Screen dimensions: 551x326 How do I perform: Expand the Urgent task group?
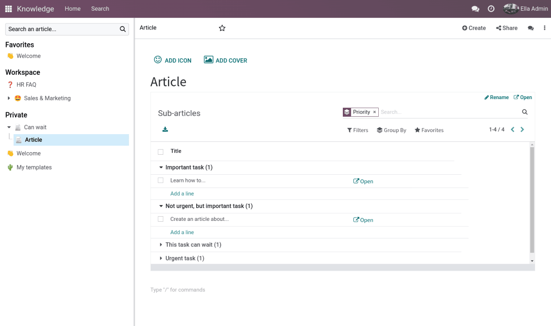[x=182, y=258]
